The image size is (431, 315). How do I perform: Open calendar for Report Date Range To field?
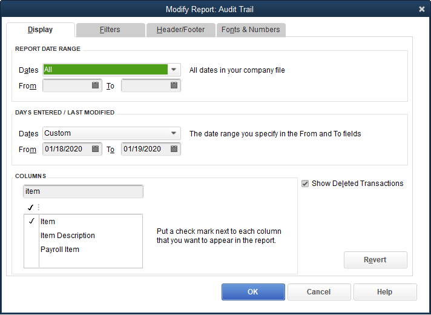tap(174, 85)
